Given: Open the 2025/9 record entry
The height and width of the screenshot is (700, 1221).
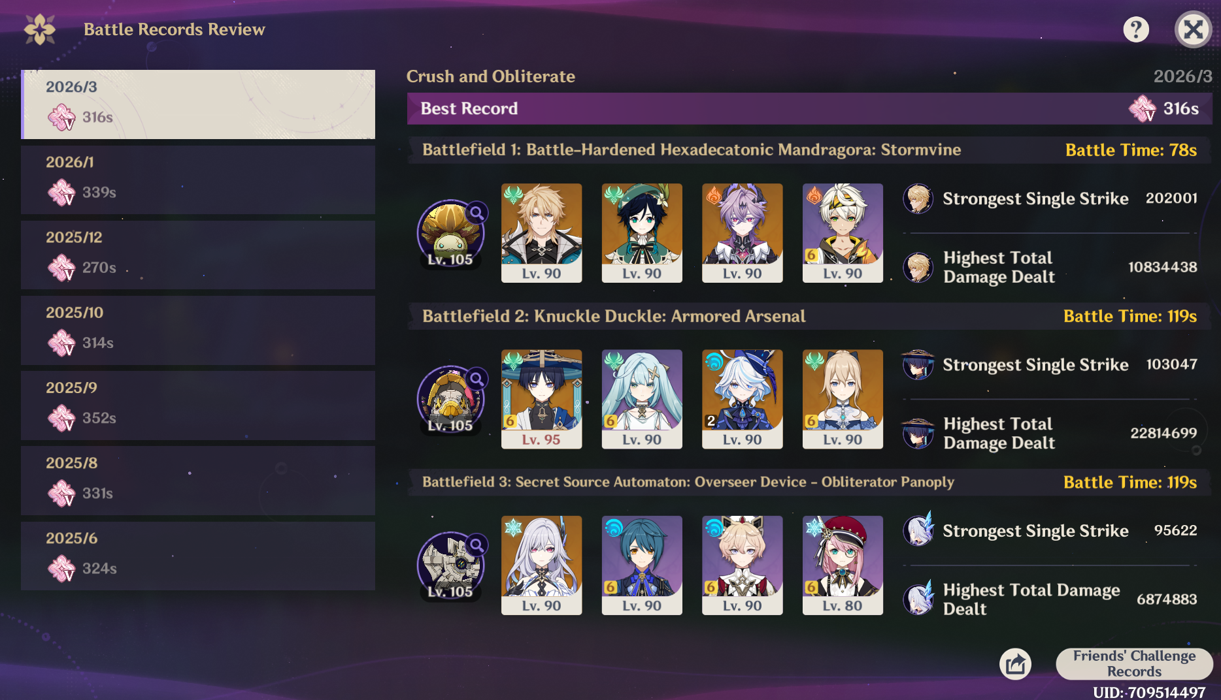Looking at the screenshot, I should tap(198, 405).
